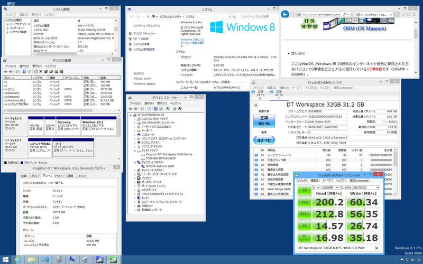Switch to 全般 tab in Kingston properties

(x=24, y=176)
